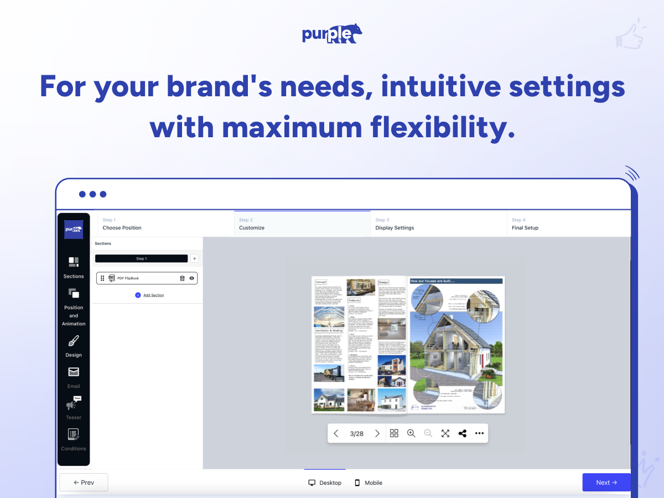Click the Sections panel heading

(103, 243)
